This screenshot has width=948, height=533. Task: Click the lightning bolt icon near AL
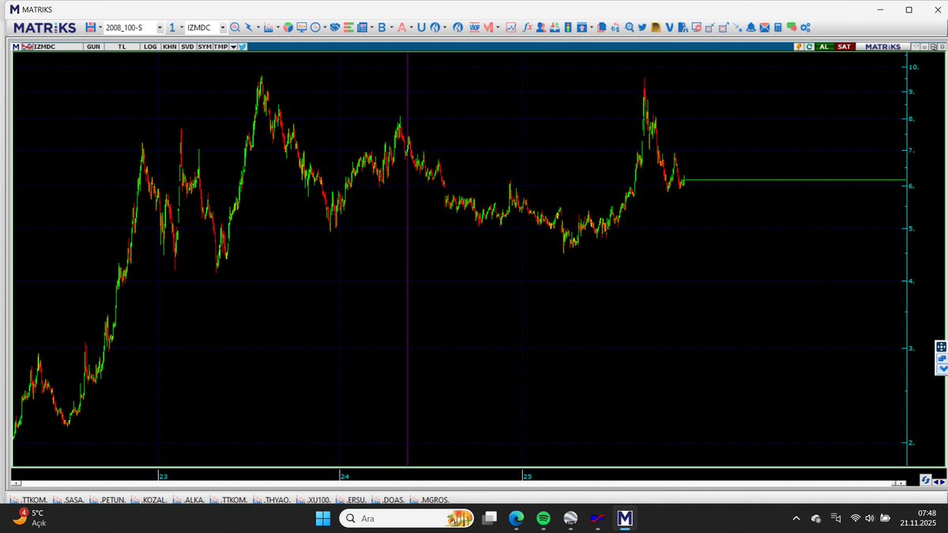(799, 47)
